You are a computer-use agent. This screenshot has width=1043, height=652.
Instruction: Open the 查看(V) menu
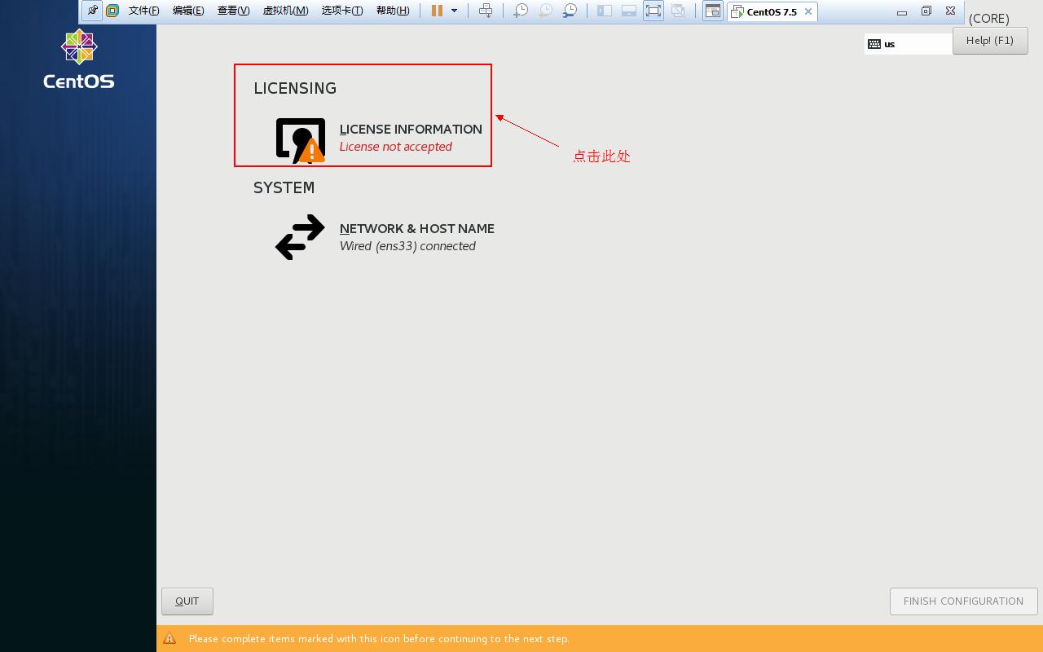(x=233, y=11)
